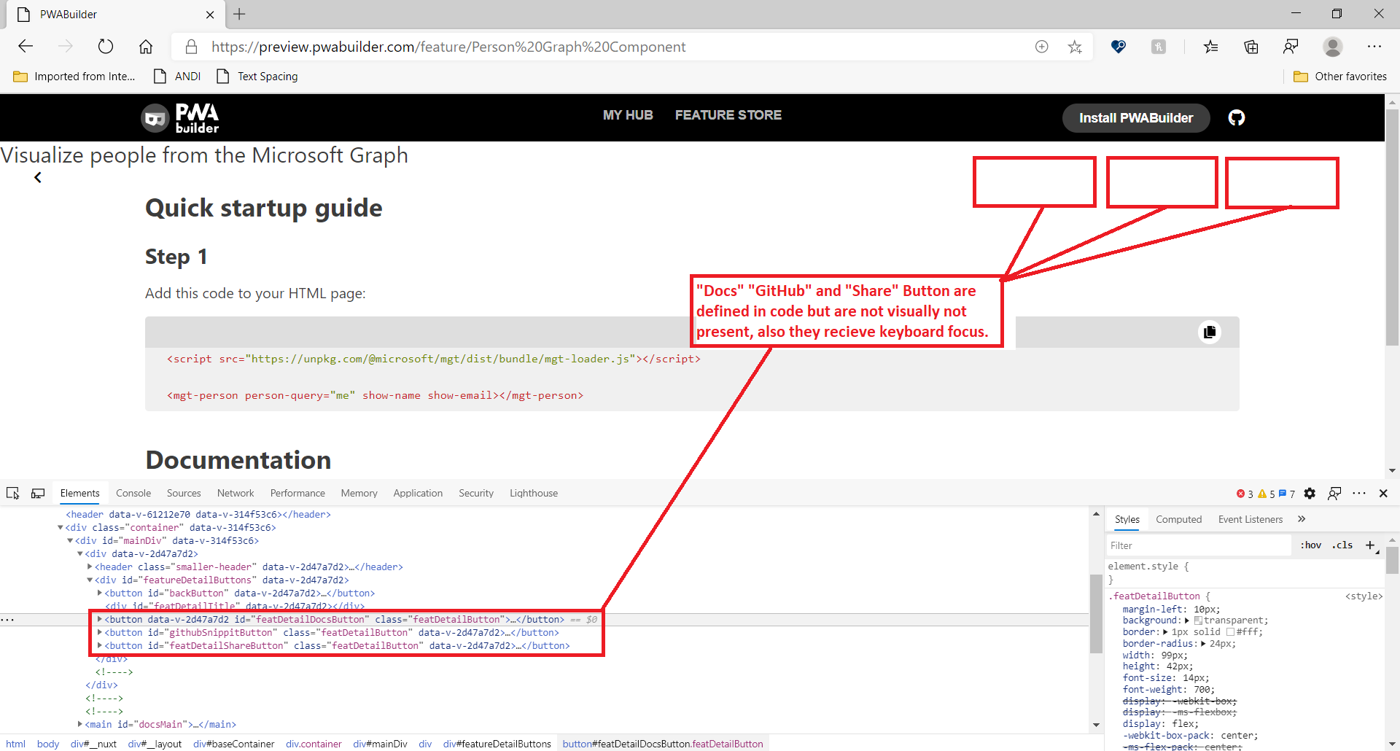Add new style rule plus button

pyautogui.click(x=1370, y=545)
